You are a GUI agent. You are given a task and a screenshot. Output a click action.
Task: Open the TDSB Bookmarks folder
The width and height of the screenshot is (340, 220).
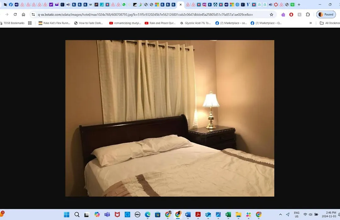pyautogui.click(x=12, y=23)
